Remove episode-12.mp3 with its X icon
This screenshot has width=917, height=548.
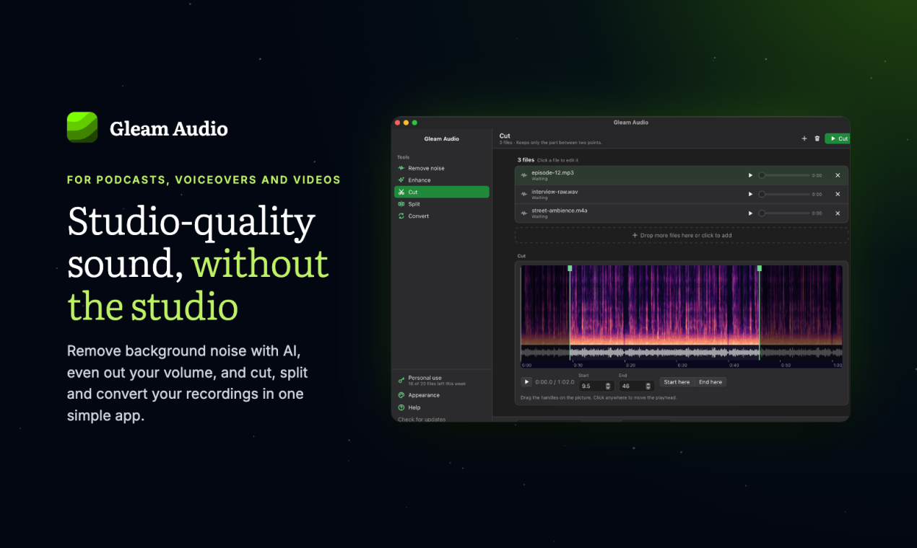(x=838, y=175)
